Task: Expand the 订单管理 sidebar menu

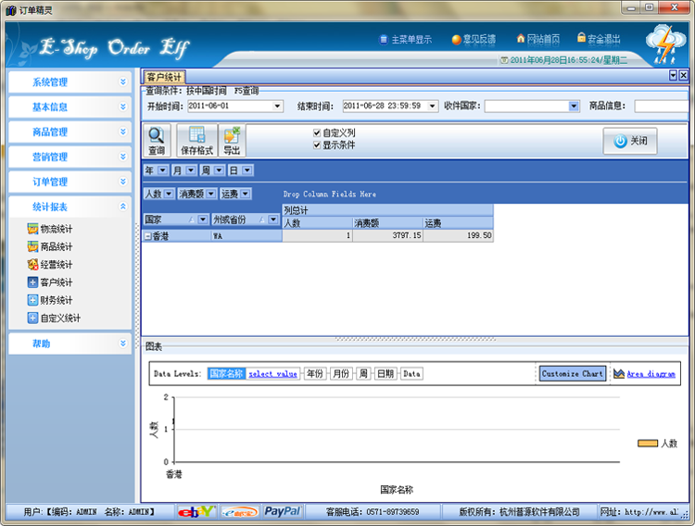Action: (x=70, y=182)
